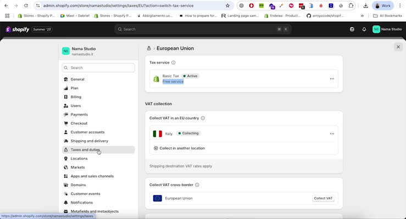Focus the top Shopify search bar
Image resolution: width=406 pixels, height=219 pixels.
click(x=203, y=29)
